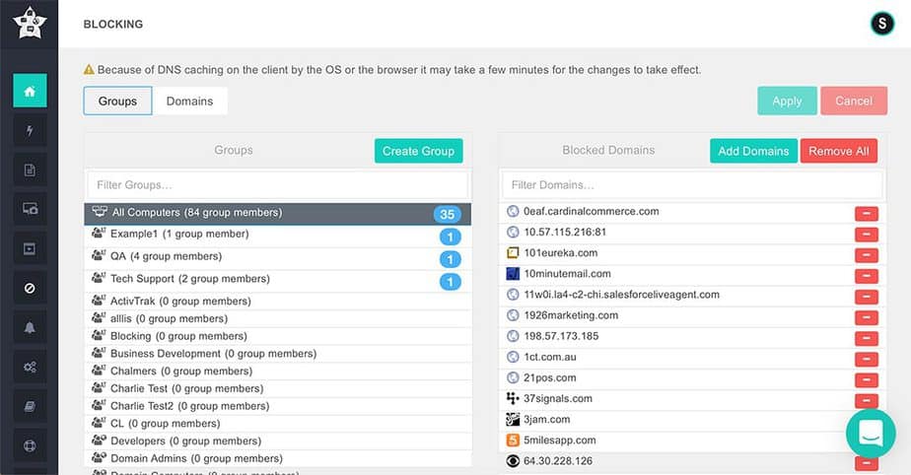Click the video playback sidebar icon
Viewport: 911px width, 475px height.
pyautogui.click(x=30, y=248)
